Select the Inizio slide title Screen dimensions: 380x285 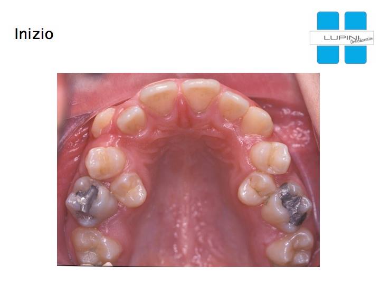[34, 34]
